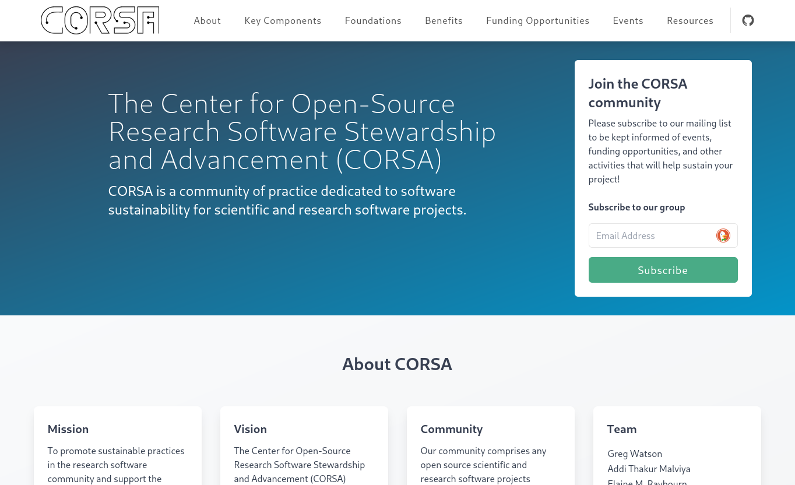Visit the Resources nav link
This screenshot has height=485, width=795.
pos(690,20)
